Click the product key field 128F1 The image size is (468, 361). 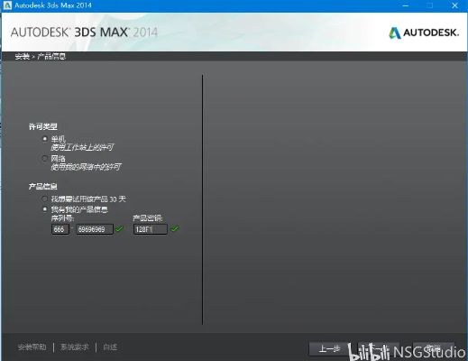pos(151,229)
